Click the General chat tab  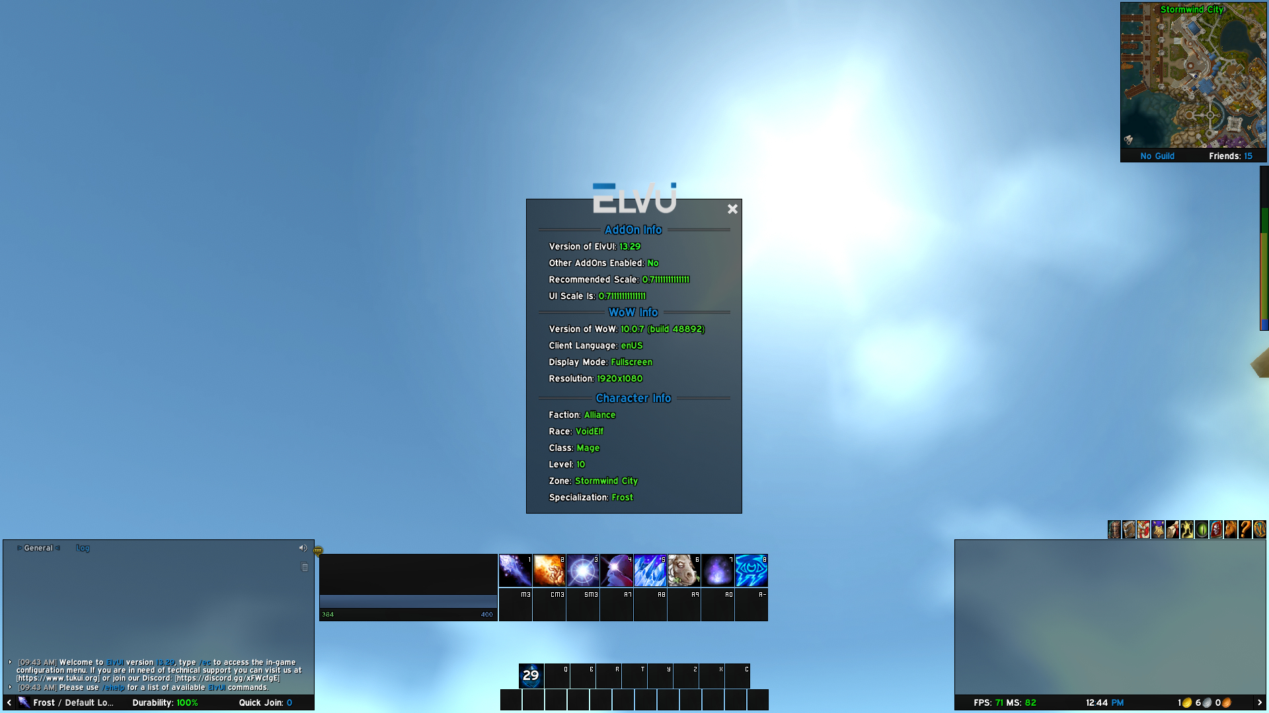(x=36, y=547)
